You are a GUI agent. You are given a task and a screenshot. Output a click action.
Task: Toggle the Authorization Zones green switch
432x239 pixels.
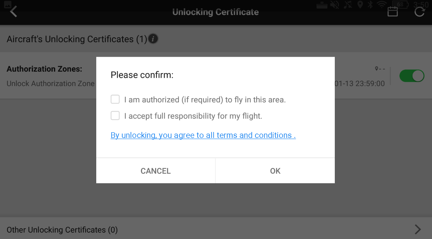[x=412, y=76]
